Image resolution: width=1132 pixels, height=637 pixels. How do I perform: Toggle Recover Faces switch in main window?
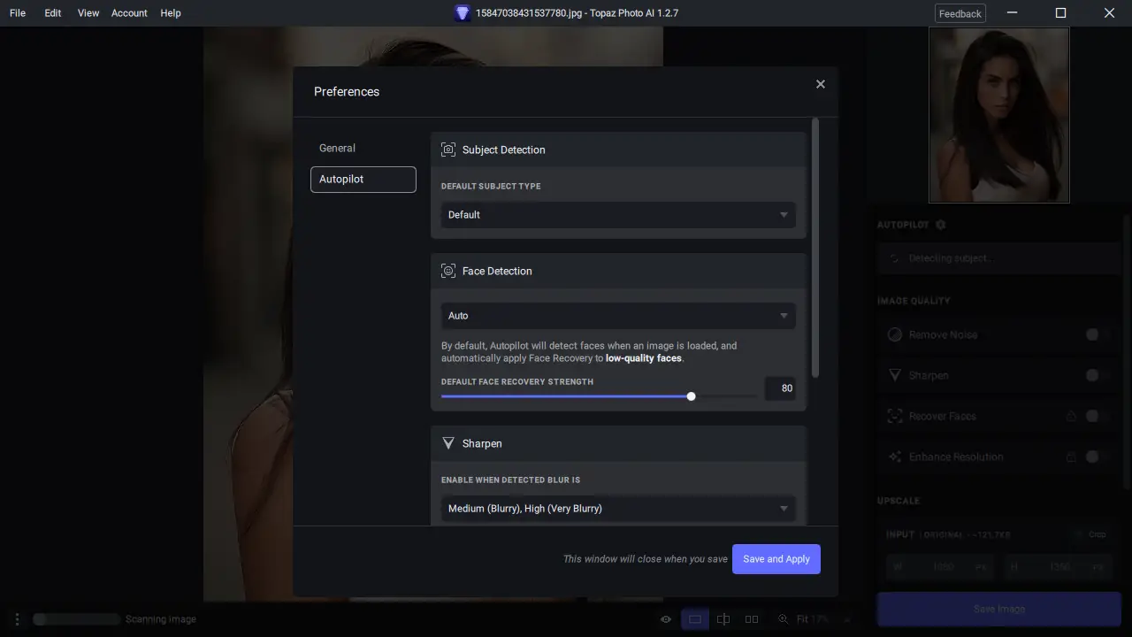point(1098,416)
